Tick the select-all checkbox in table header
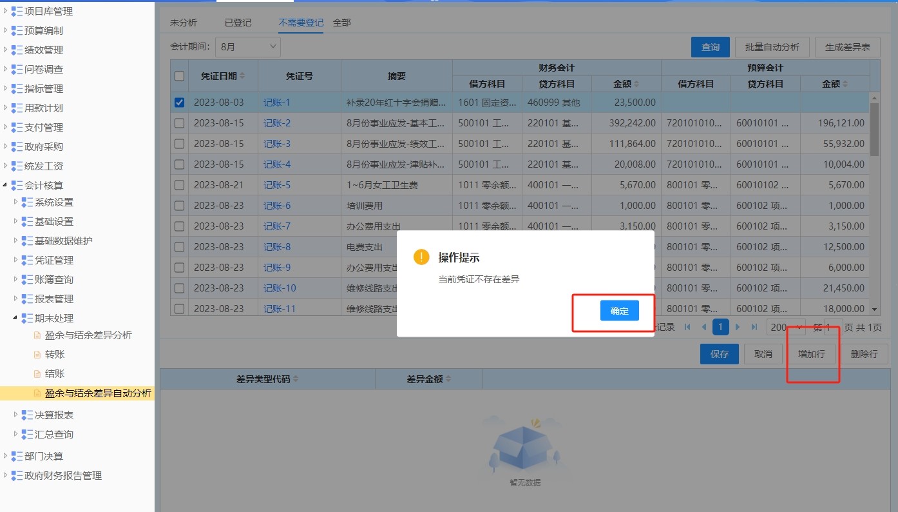Viewport: 898px width, 512px height. [180, 76]
